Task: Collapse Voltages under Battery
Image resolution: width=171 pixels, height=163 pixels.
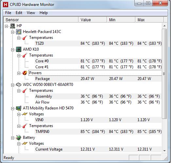Action: (19, 144)
